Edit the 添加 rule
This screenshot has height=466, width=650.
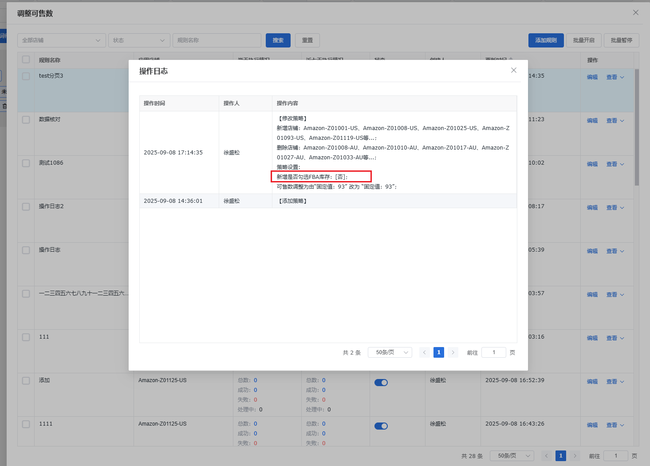(x=592, y=382)
